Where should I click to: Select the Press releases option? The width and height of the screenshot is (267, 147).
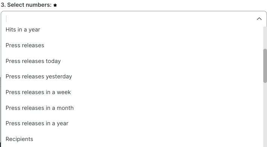[x=132, y=45]
